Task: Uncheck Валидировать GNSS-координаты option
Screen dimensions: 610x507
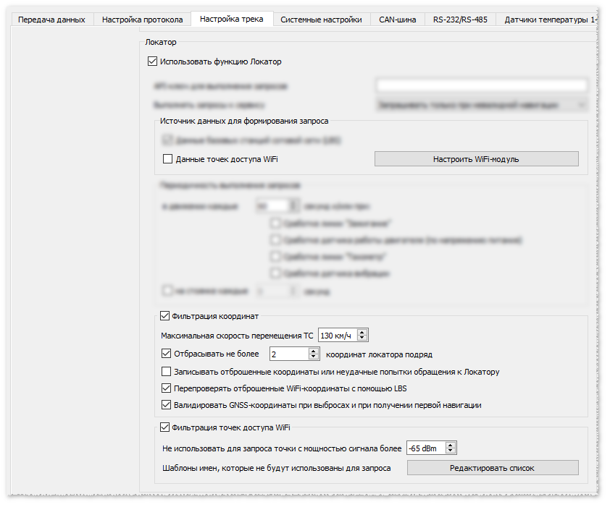Action: tap(167, 406)
